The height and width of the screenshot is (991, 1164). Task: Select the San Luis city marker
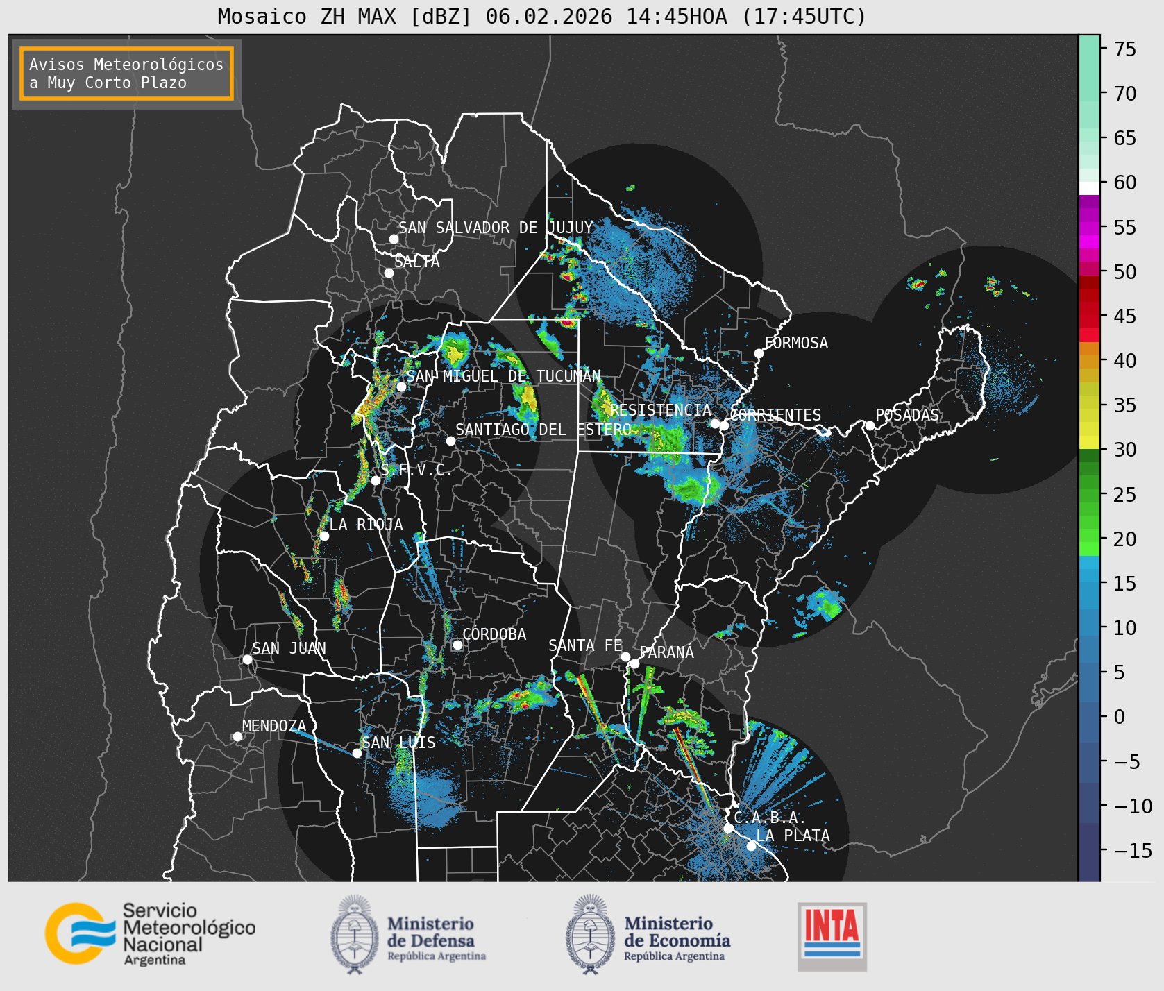tap(357, 753)
